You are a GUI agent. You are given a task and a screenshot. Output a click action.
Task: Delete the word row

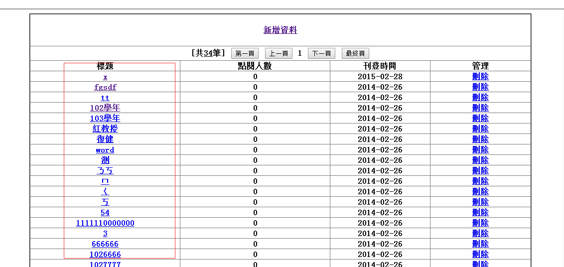click(x=480, y=150)
